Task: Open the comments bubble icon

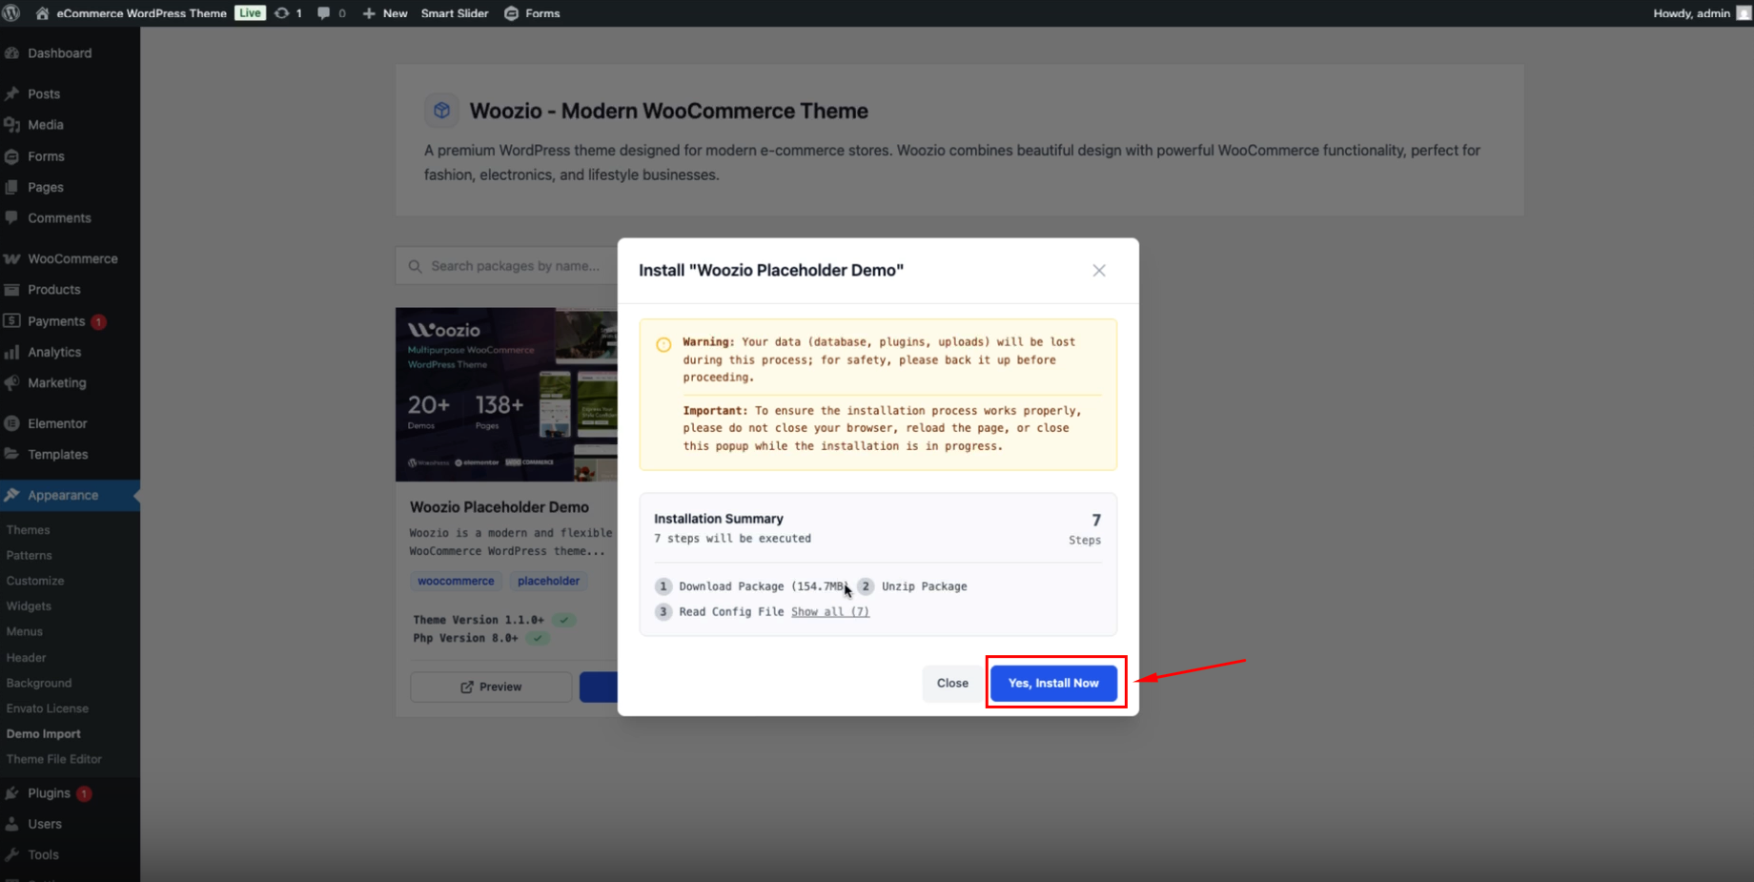Action: coord(324,13)
